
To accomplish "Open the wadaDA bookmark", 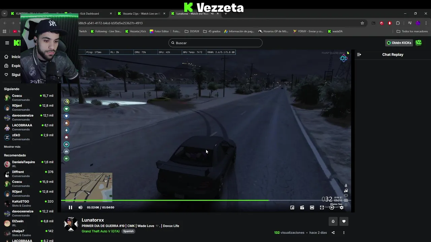I will tap(335, 31).
